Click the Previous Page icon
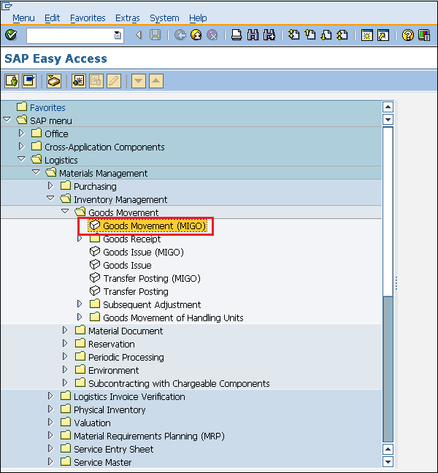The width and height of the screenshot is (438, 473). point(310,35)
